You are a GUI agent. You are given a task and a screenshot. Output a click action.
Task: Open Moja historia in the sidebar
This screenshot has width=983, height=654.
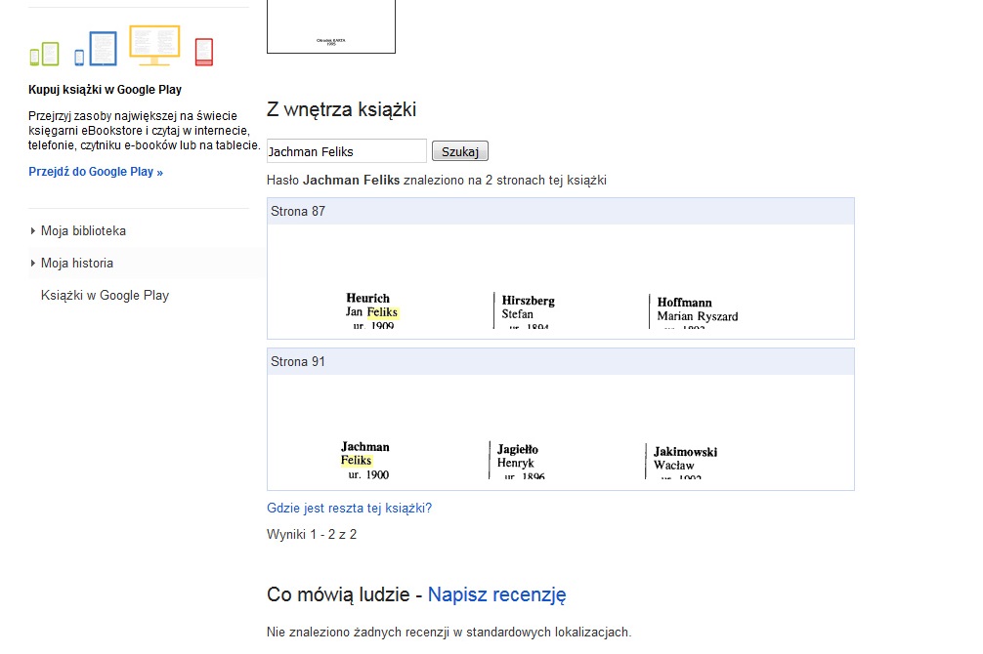(x=77, y=264)
